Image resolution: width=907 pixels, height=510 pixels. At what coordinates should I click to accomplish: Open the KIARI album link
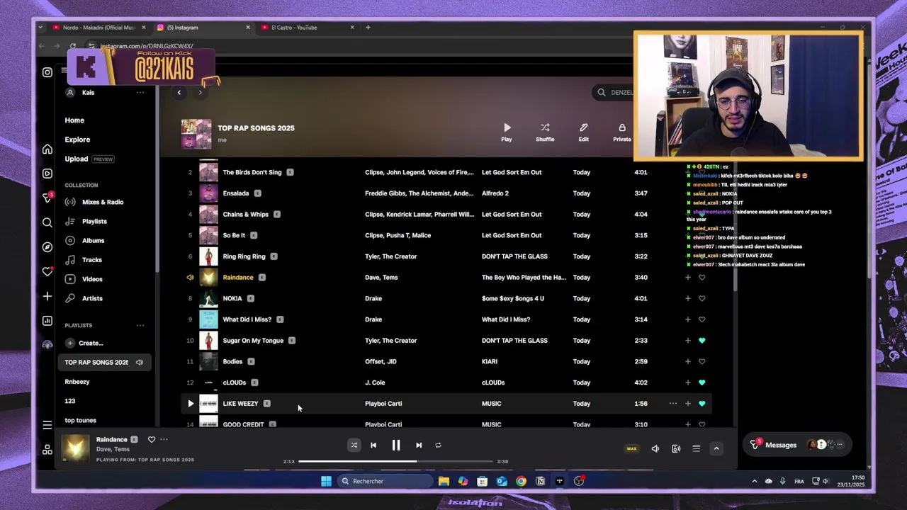pos(490,361)
